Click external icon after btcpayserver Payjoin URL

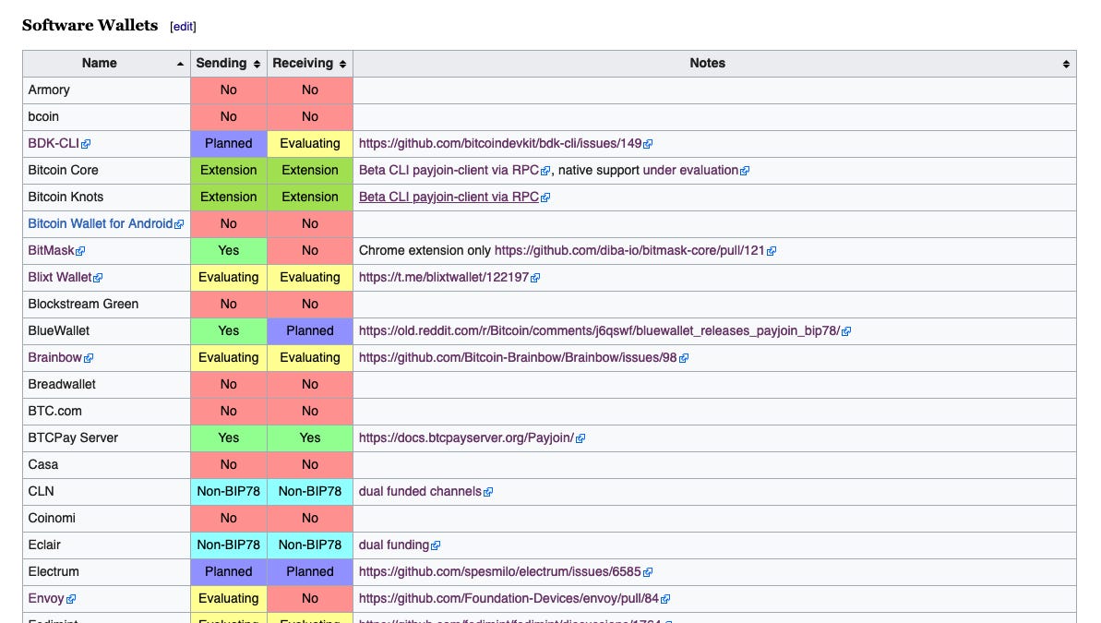coord(580,438)
